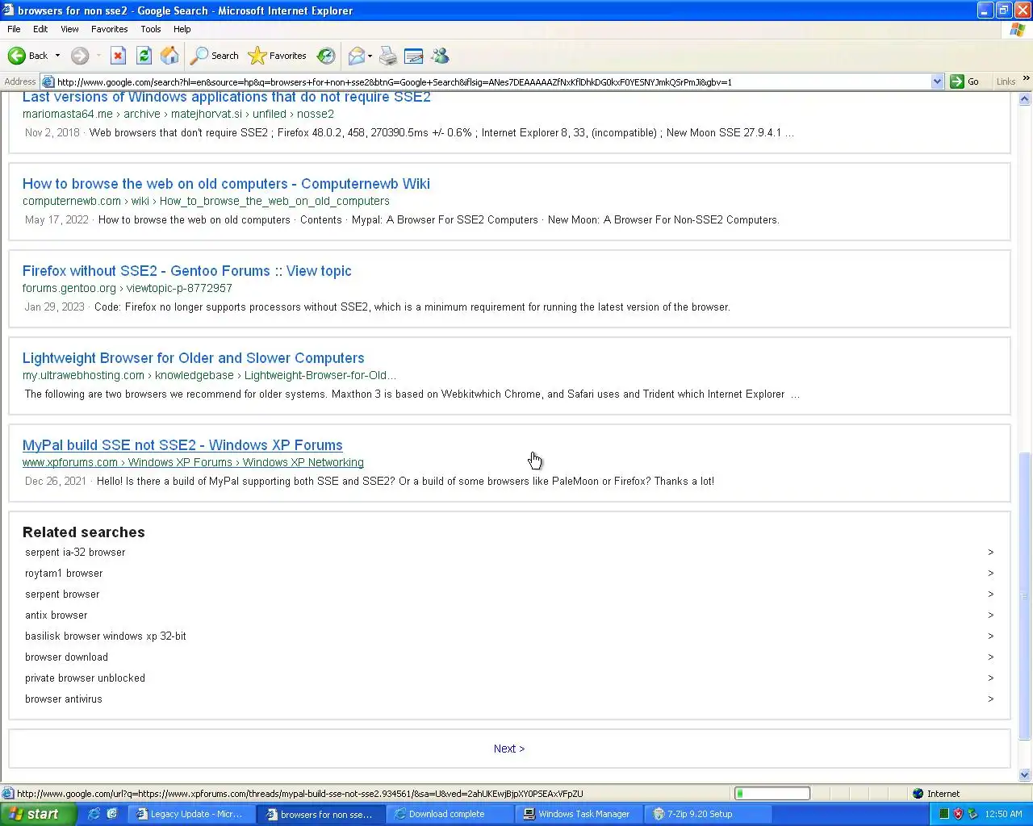Click the red security shield tray icon
This screenshot has width=1033, height=826.
point(958,814)
